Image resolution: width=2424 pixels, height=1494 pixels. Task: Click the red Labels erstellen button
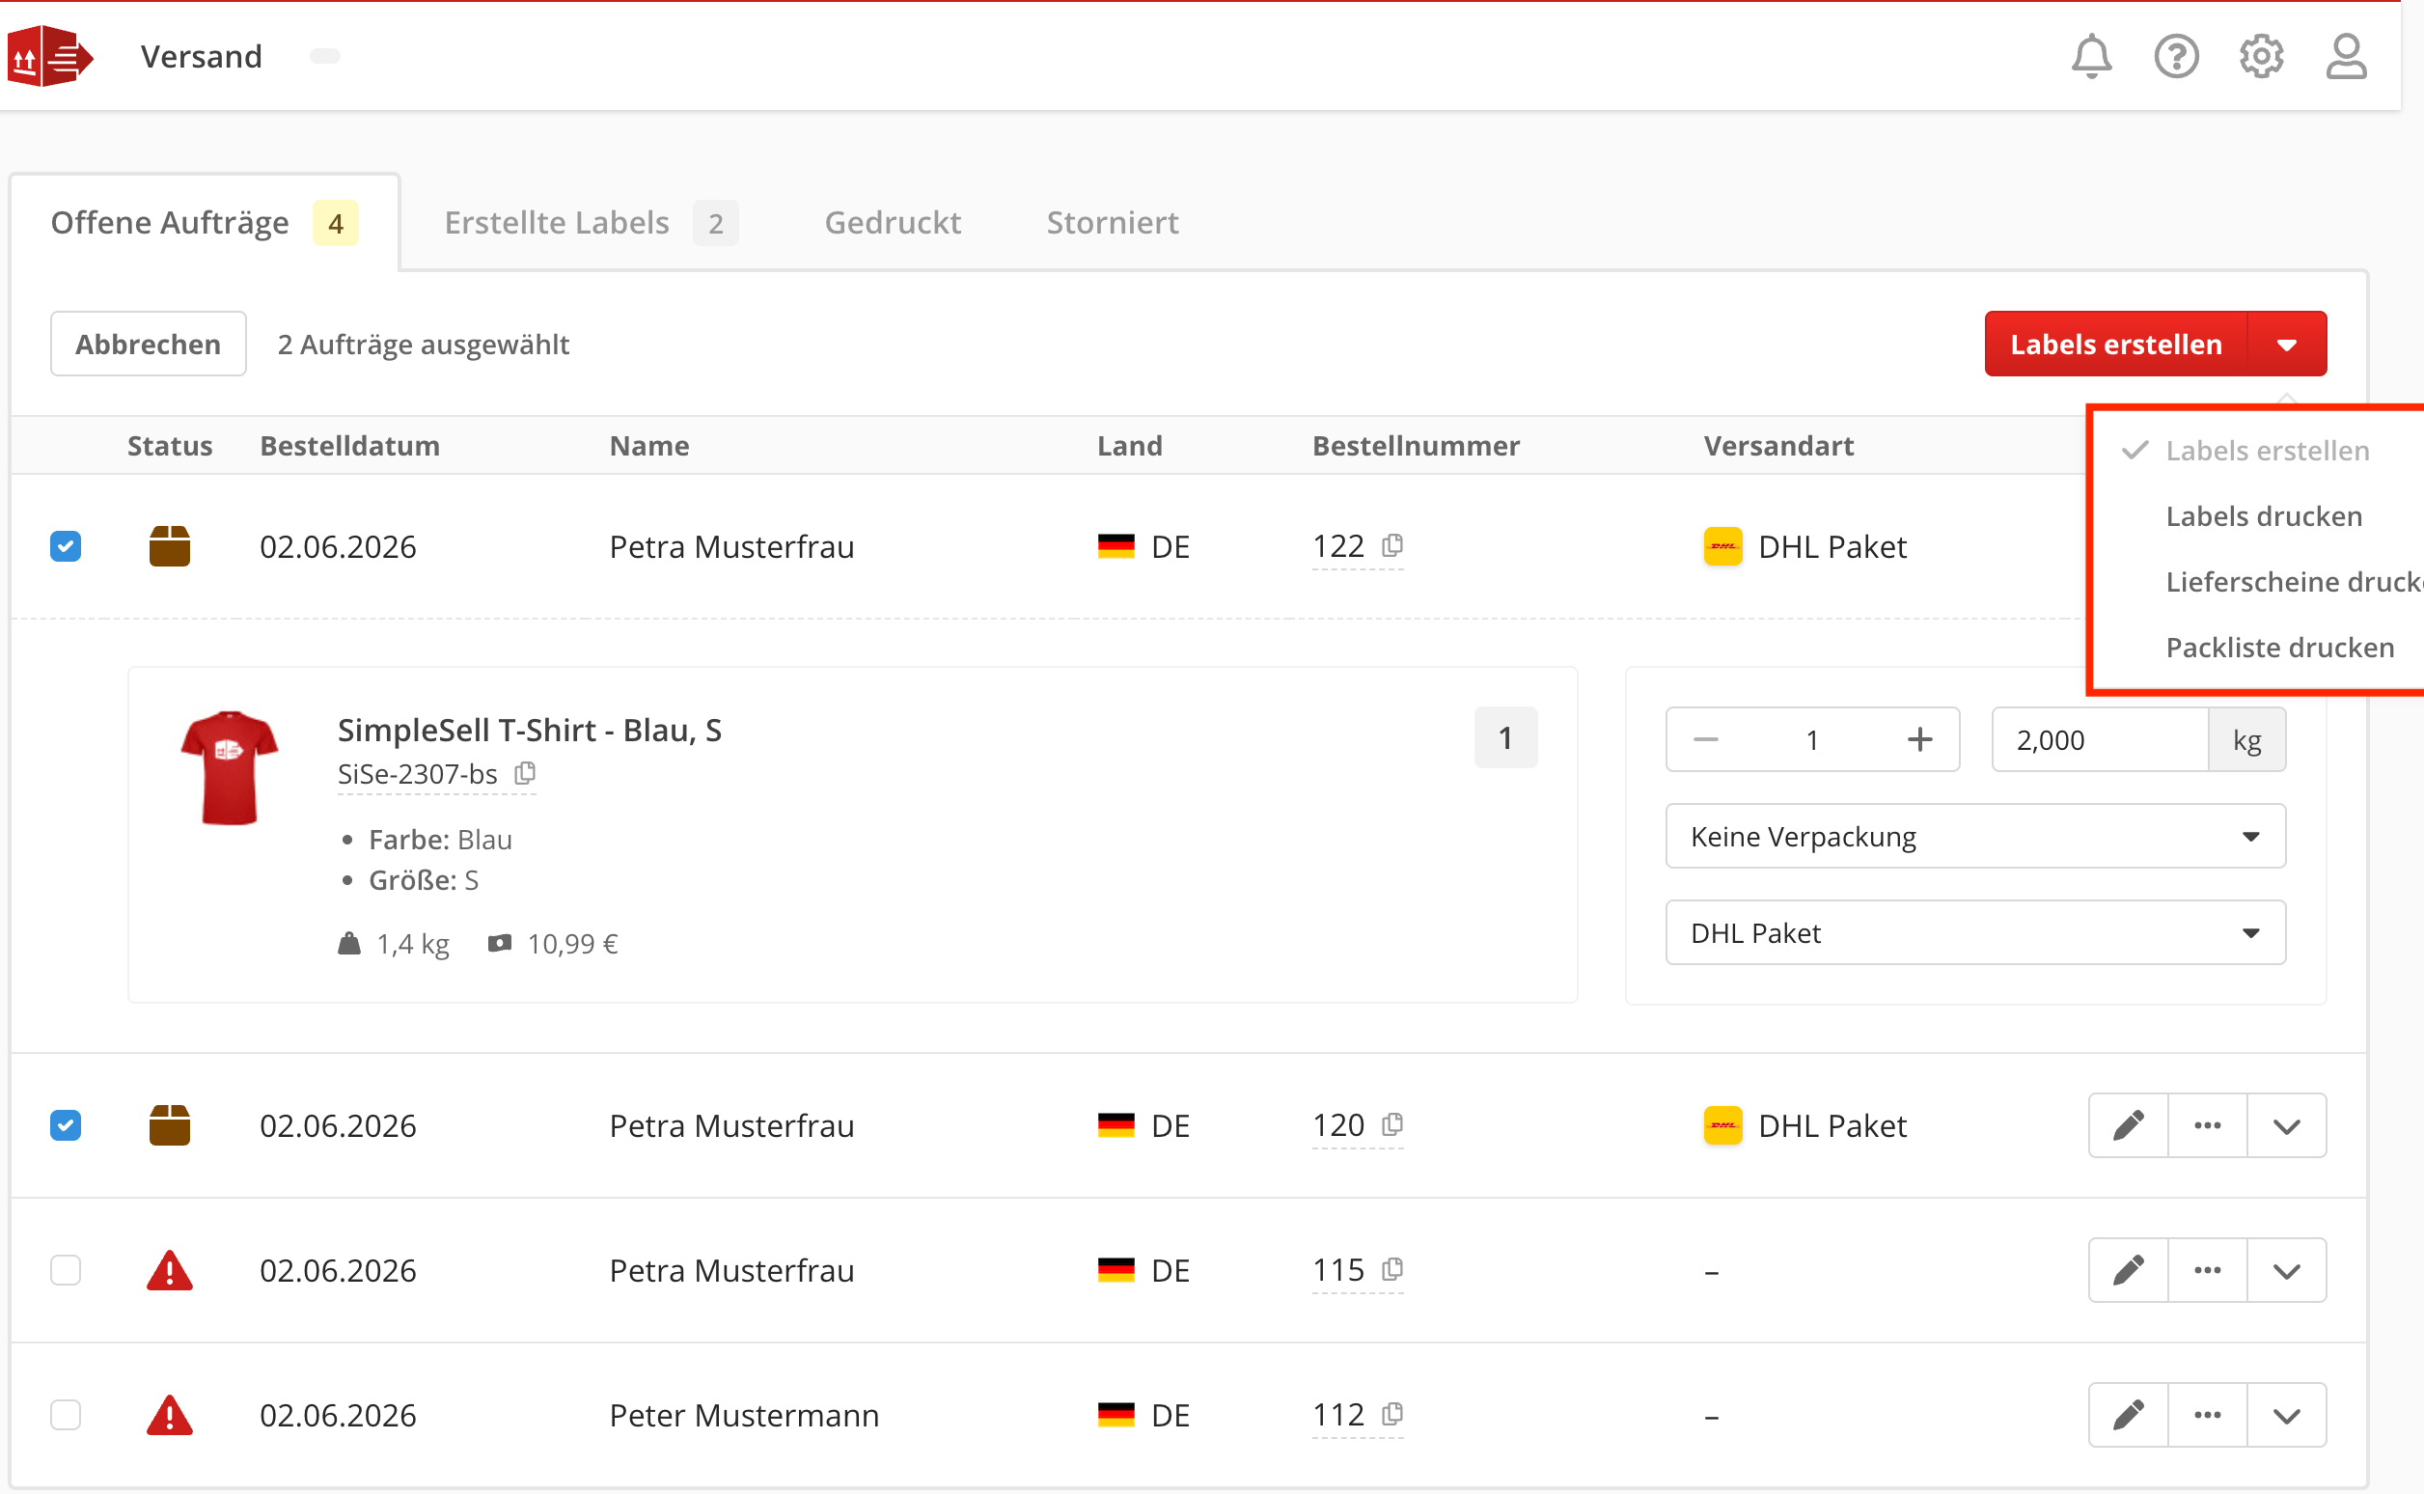[x=2116, y=344]
